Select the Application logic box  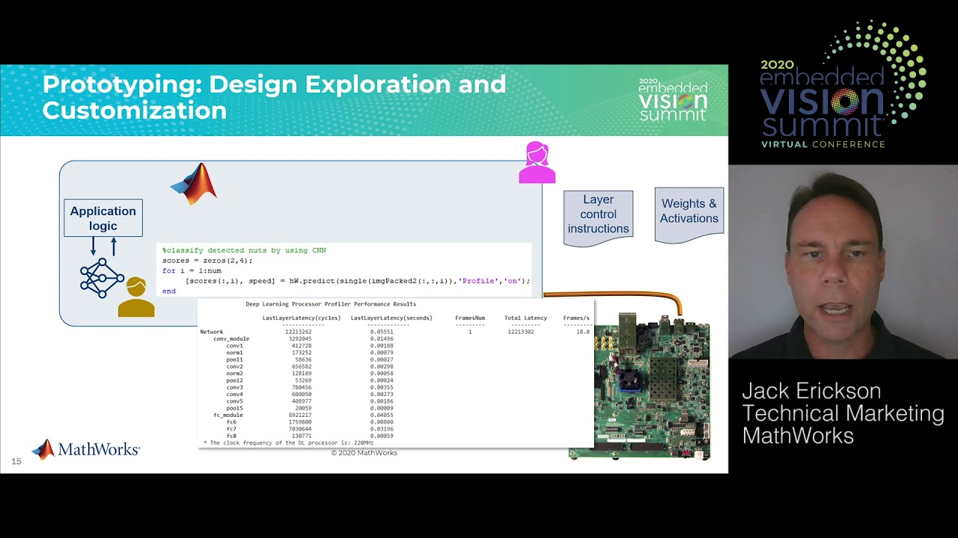click(103, 218)
